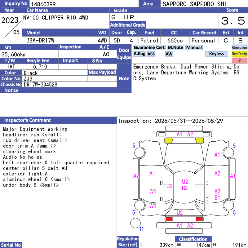
Task: Click the ABS equipment badge
Action: click(x=151, y=54)
